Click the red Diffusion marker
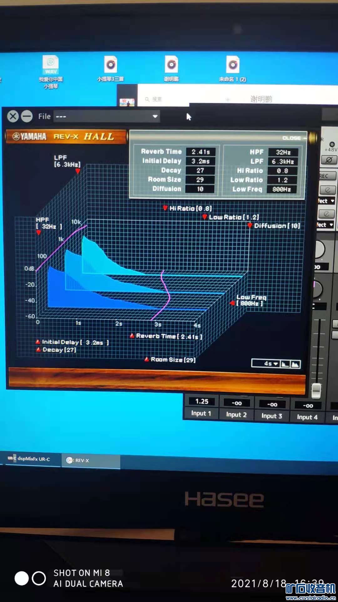The image size is (338, 602). (250, 225)
